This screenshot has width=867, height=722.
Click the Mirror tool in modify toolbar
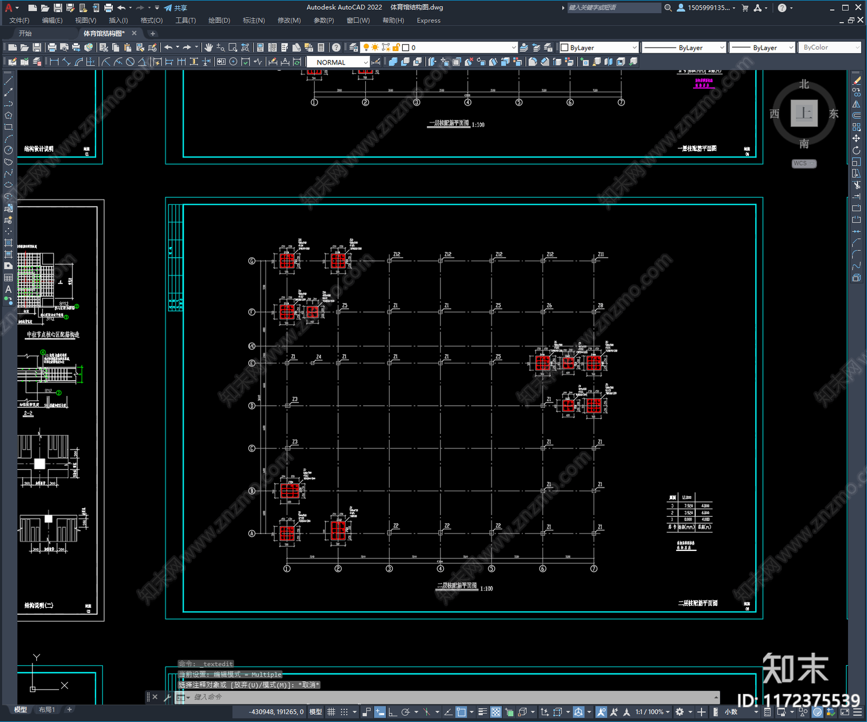pos(856,103)
